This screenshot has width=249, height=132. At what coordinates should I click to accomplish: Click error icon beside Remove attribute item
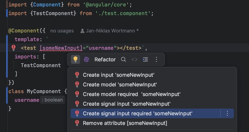tap(77, 123)
